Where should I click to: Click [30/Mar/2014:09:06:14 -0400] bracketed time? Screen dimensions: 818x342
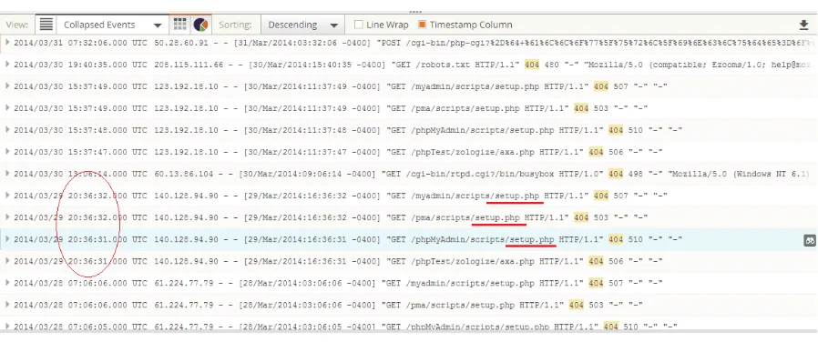306,174
